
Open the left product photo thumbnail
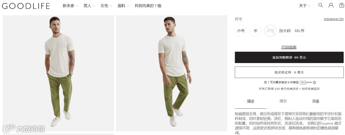pyautogui.click(x=58, y=73)
